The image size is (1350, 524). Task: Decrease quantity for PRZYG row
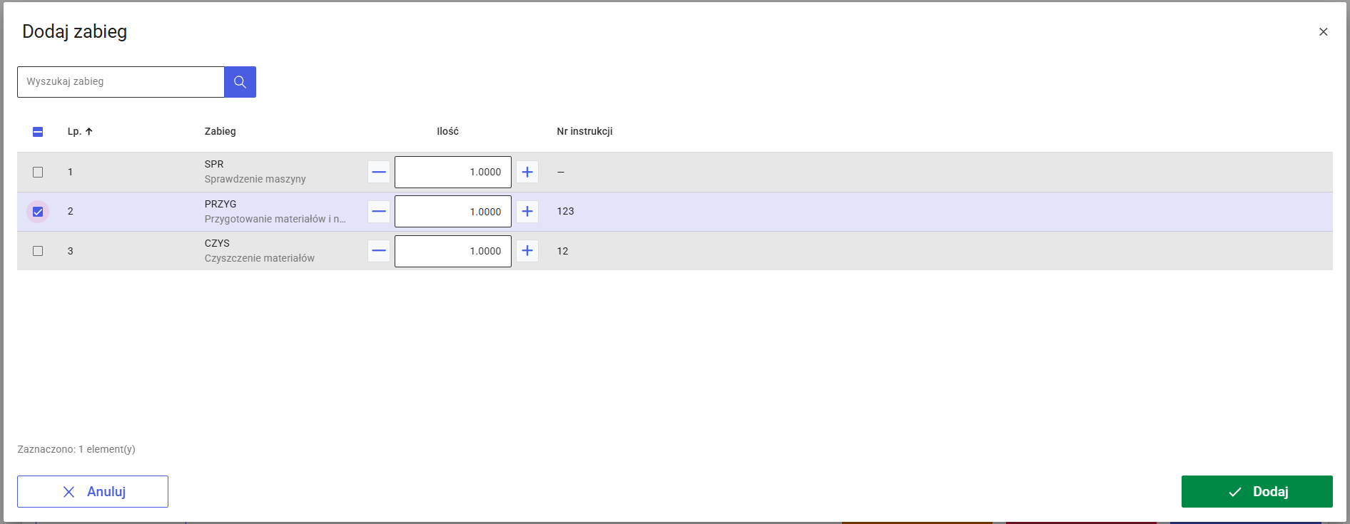click(379, 212)
